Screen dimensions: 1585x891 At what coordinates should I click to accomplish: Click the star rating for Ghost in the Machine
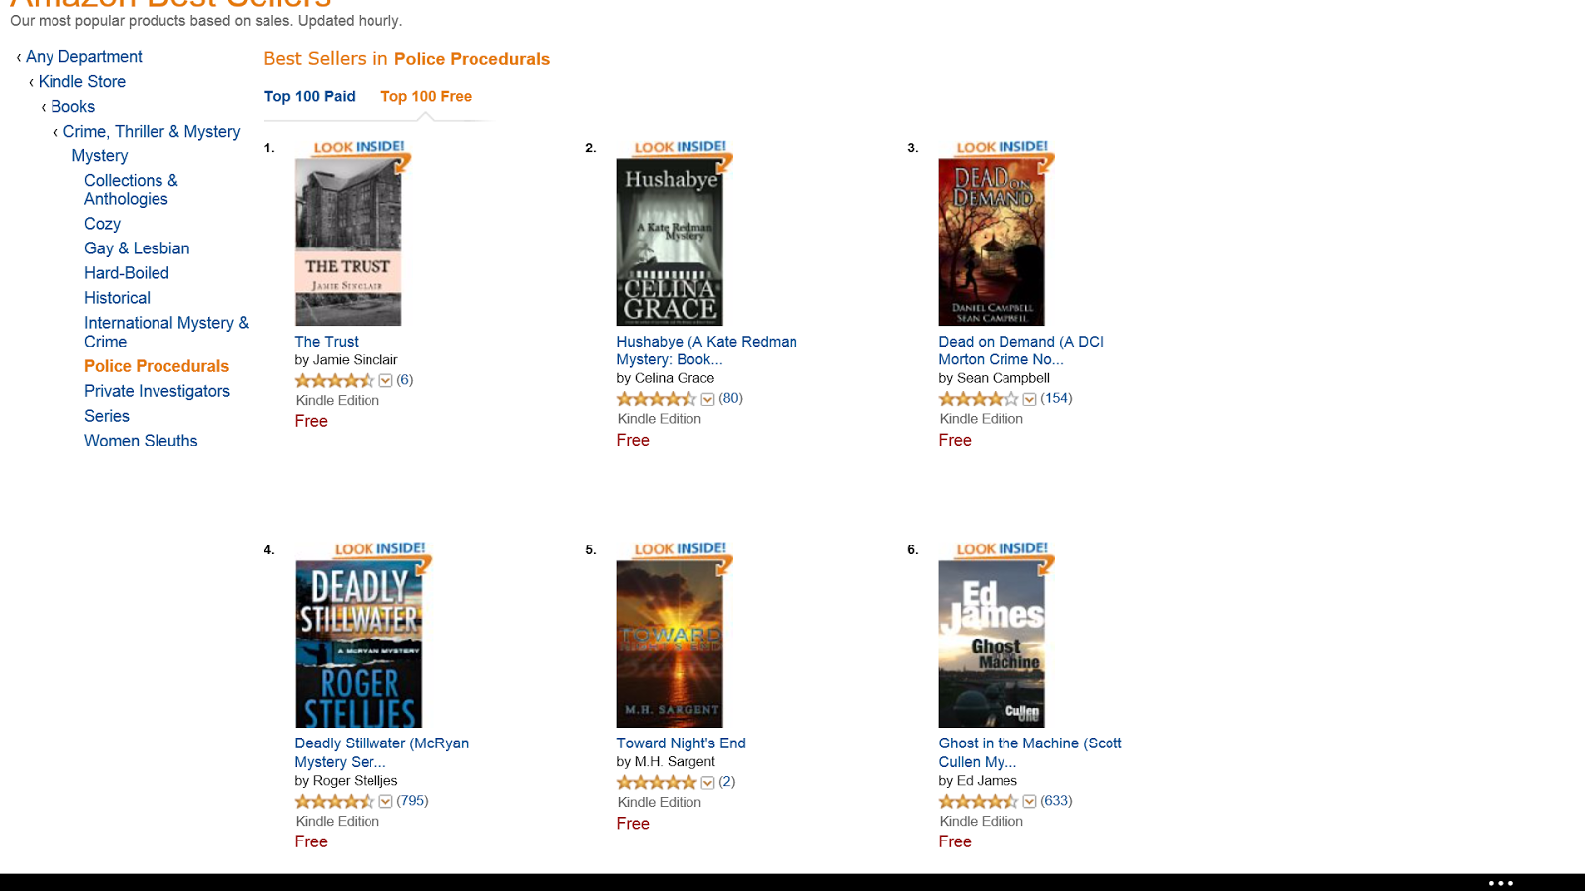pos(978,802)
